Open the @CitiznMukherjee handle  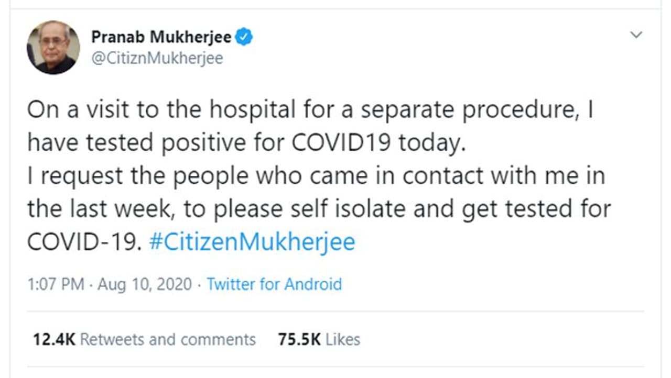click(157, 58)
